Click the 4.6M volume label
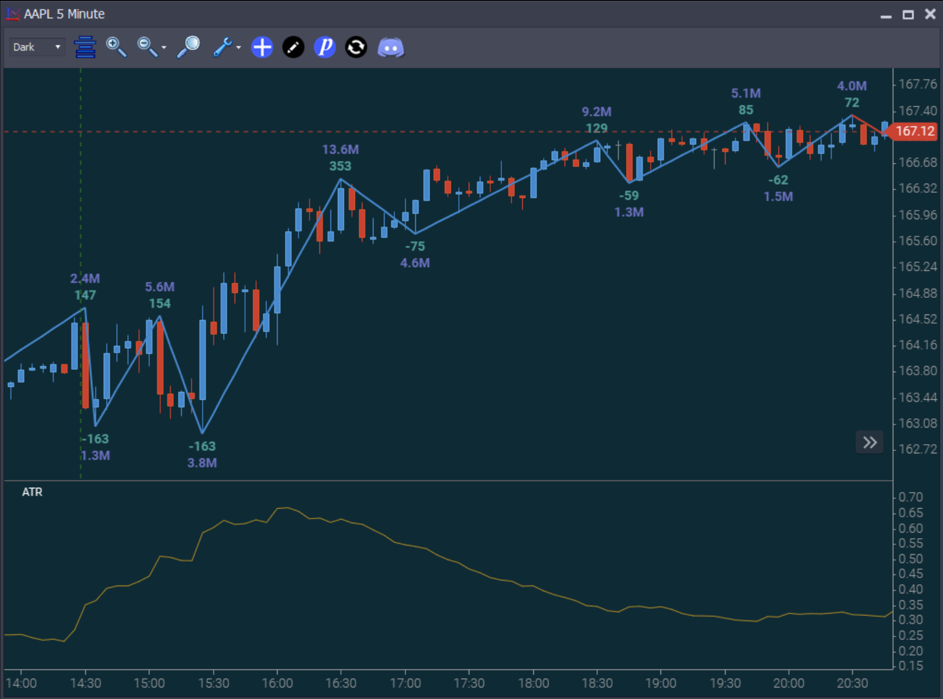This screenshot has width=943, height=699. (415, 263)
